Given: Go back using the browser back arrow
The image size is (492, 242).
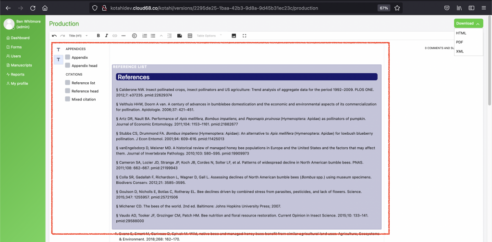Looking at the screenshot, I should [8, 8].
